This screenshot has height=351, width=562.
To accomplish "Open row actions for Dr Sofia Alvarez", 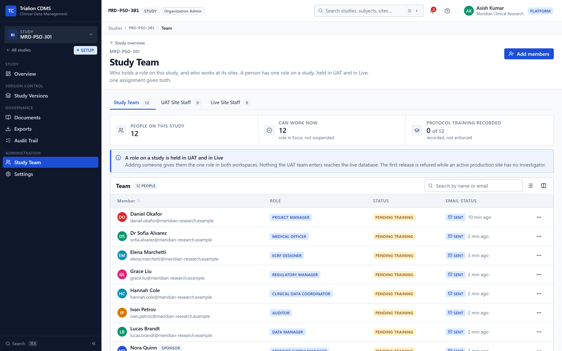I will [x=539, y=236].
